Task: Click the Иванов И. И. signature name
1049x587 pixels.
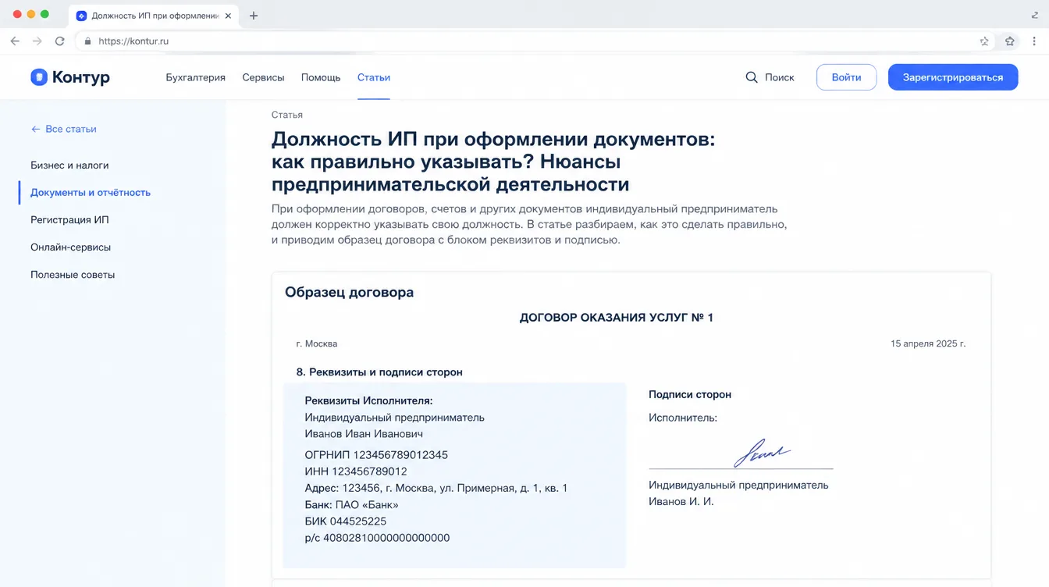Action: pos(681,502)
